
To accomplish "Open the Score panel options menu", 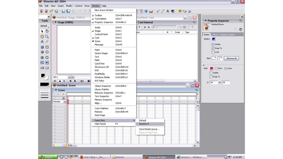I will click(x=197, y=90).
